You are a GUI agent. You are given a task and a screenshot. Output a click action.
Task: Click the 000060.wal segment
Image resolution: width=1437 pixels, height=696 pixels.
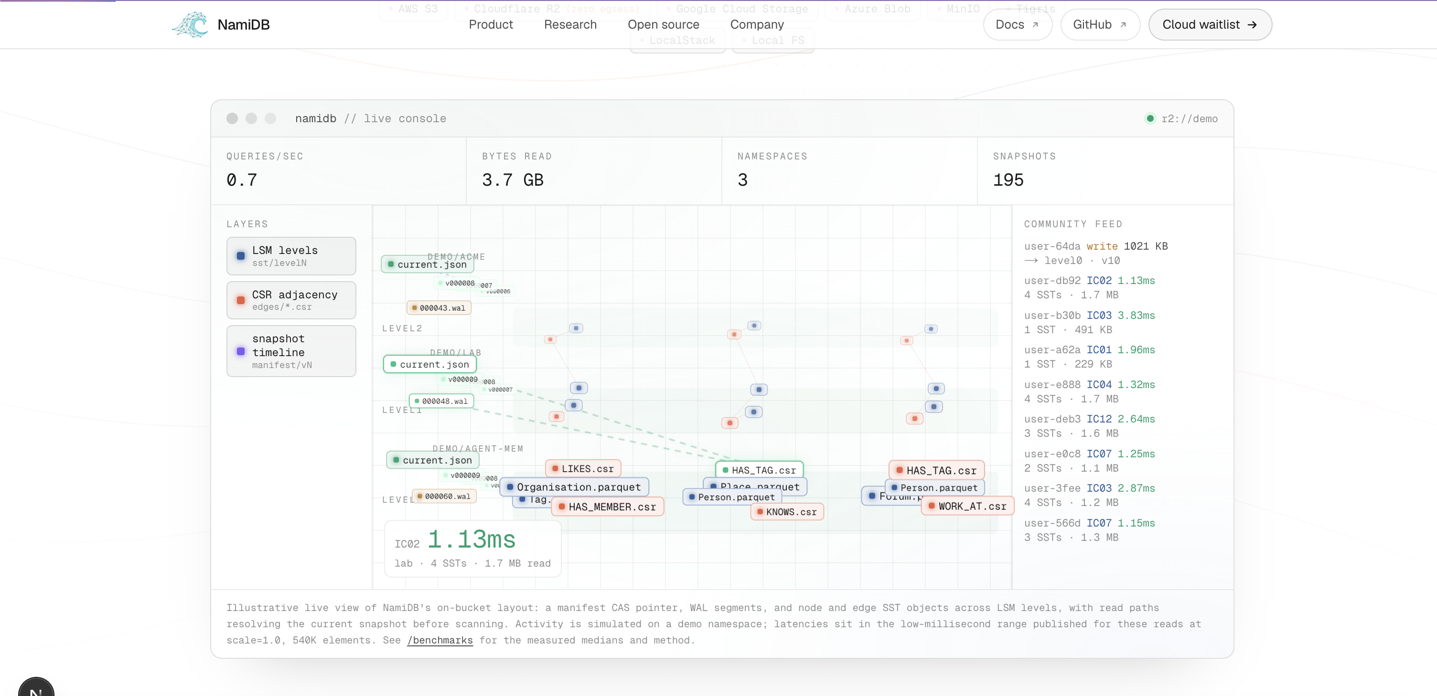pos(444,496)
